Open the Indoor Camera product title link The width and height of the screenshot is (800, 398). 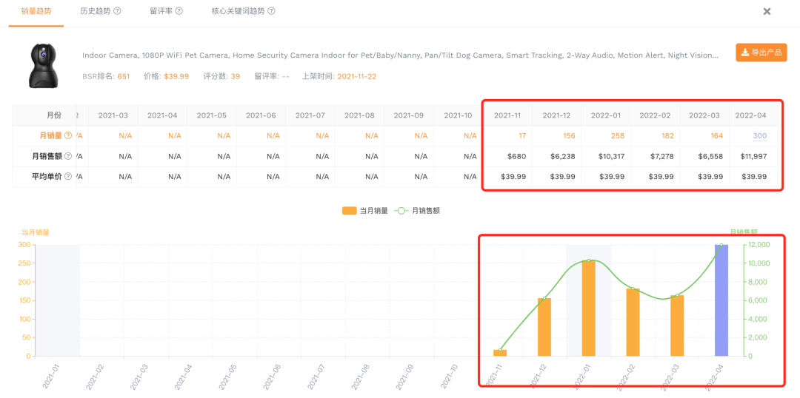click(400, 55)
